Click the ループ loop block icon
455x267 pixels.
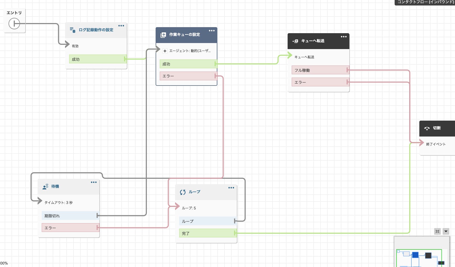(183, 192)
